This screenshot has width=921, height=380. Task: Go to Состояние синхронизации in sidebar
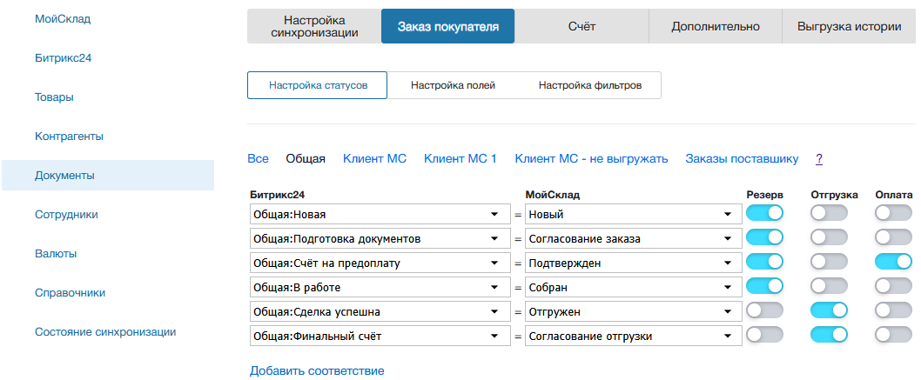105,331
